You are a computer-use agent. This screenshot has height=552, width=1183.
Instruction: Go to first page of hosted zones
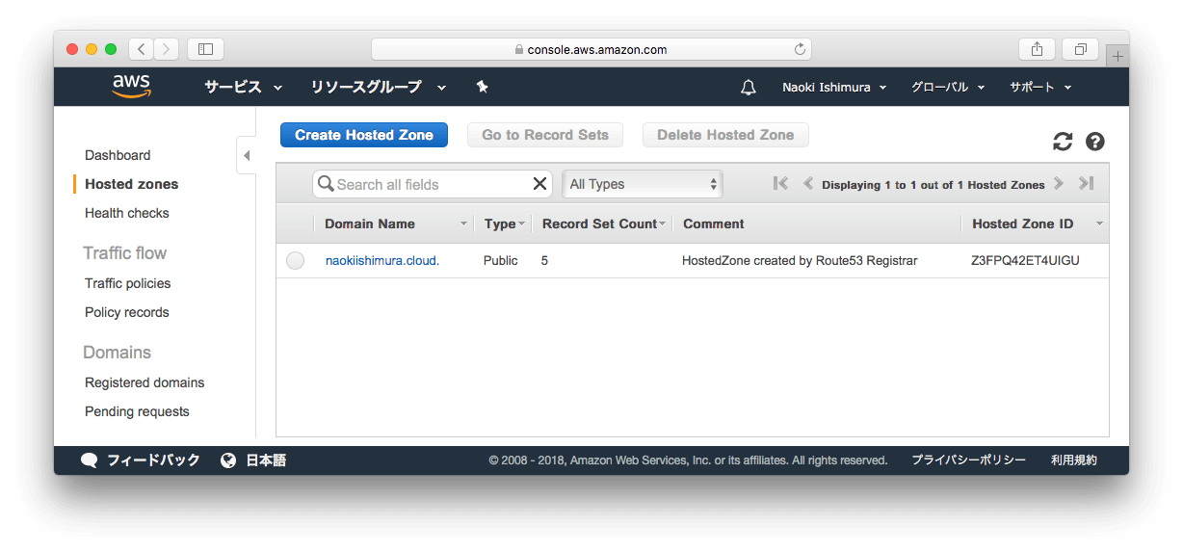(780, 184)
